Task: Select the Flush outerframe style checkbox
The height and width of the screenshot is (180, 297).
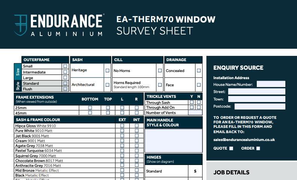Action: coord(65,89)
